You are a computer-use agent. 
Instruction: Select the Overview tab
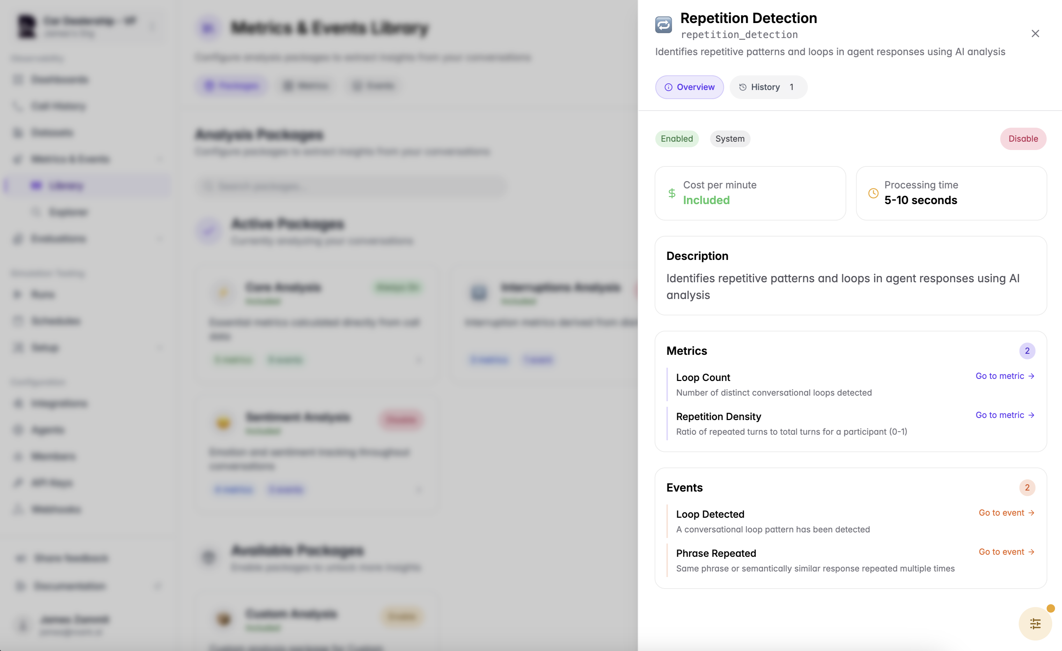tap(689, 87)
